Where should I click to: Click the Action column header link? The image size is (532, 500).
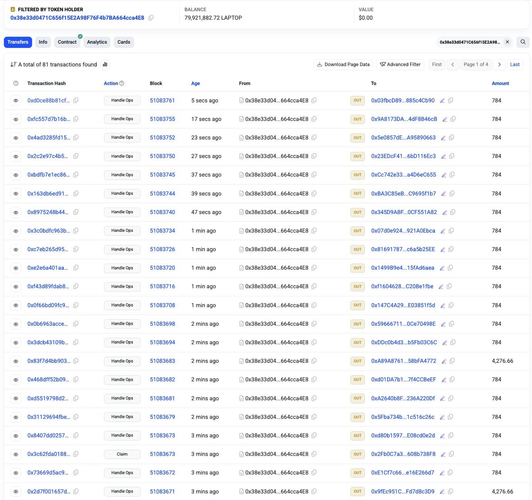coord(111,83)
